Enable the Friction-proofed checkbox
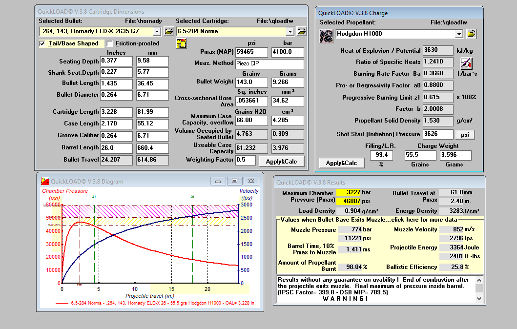 tap(110, 43)
